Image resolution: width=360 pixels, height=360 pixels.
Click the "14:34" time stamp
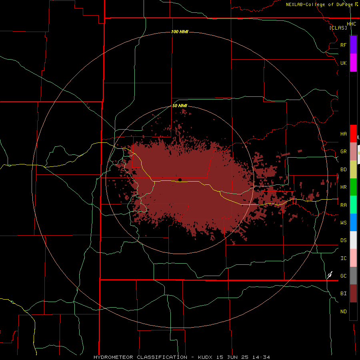click(261, 357)
